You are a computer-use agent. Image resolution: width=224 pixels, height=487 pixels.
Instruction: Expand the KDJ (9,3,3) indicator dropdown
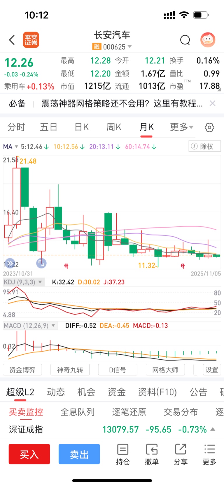pos(24,282)
